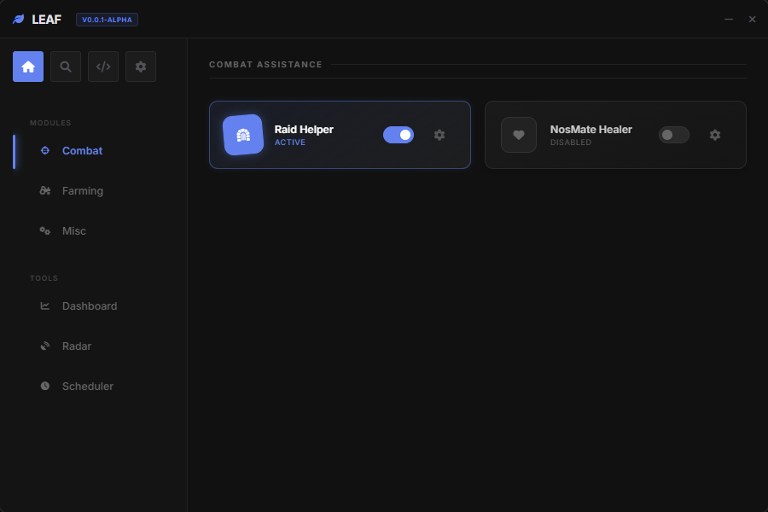Screen dimensions: 768x512
Task: Click the V0.0.1-ALPHA version badge
Action: tap(107, 20)
